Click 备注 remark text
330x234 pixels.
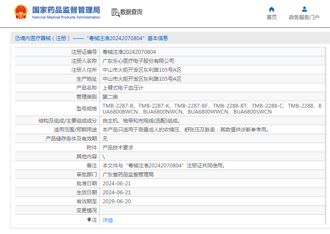164,166
